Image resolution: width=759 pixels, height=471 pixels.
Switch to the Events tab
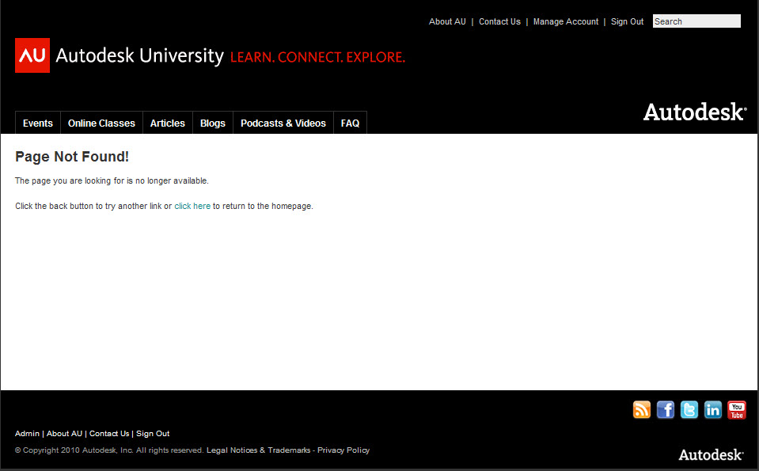[37, 123]
